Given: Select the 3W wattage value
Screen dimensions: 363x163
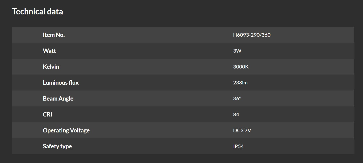Looking at the screenshot, I should 237,51.
